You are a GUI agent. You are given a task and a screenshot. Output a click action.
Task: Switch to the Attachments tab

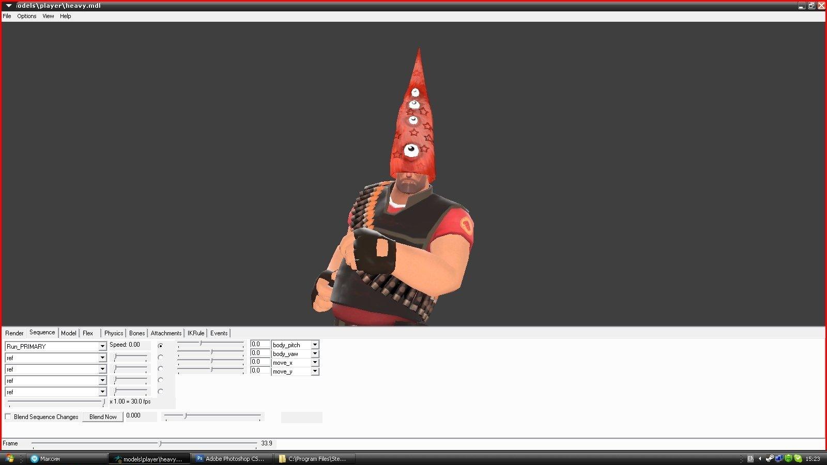coord(166,333)
